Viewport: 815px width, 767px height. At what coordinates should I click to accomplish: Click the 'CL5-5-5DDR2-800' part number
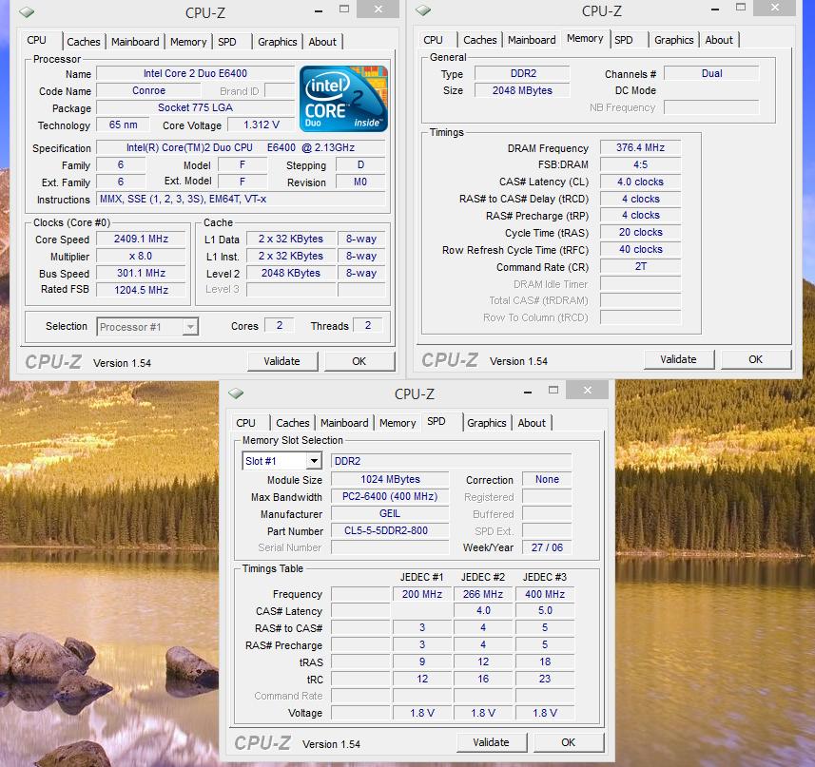tap(390, 530)
